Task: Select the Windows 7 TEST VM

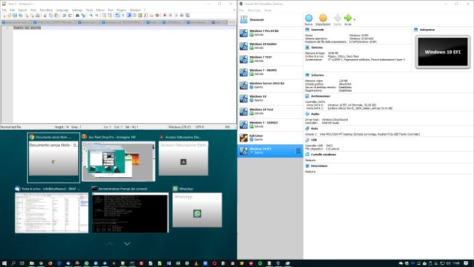Action: (271, 59)
